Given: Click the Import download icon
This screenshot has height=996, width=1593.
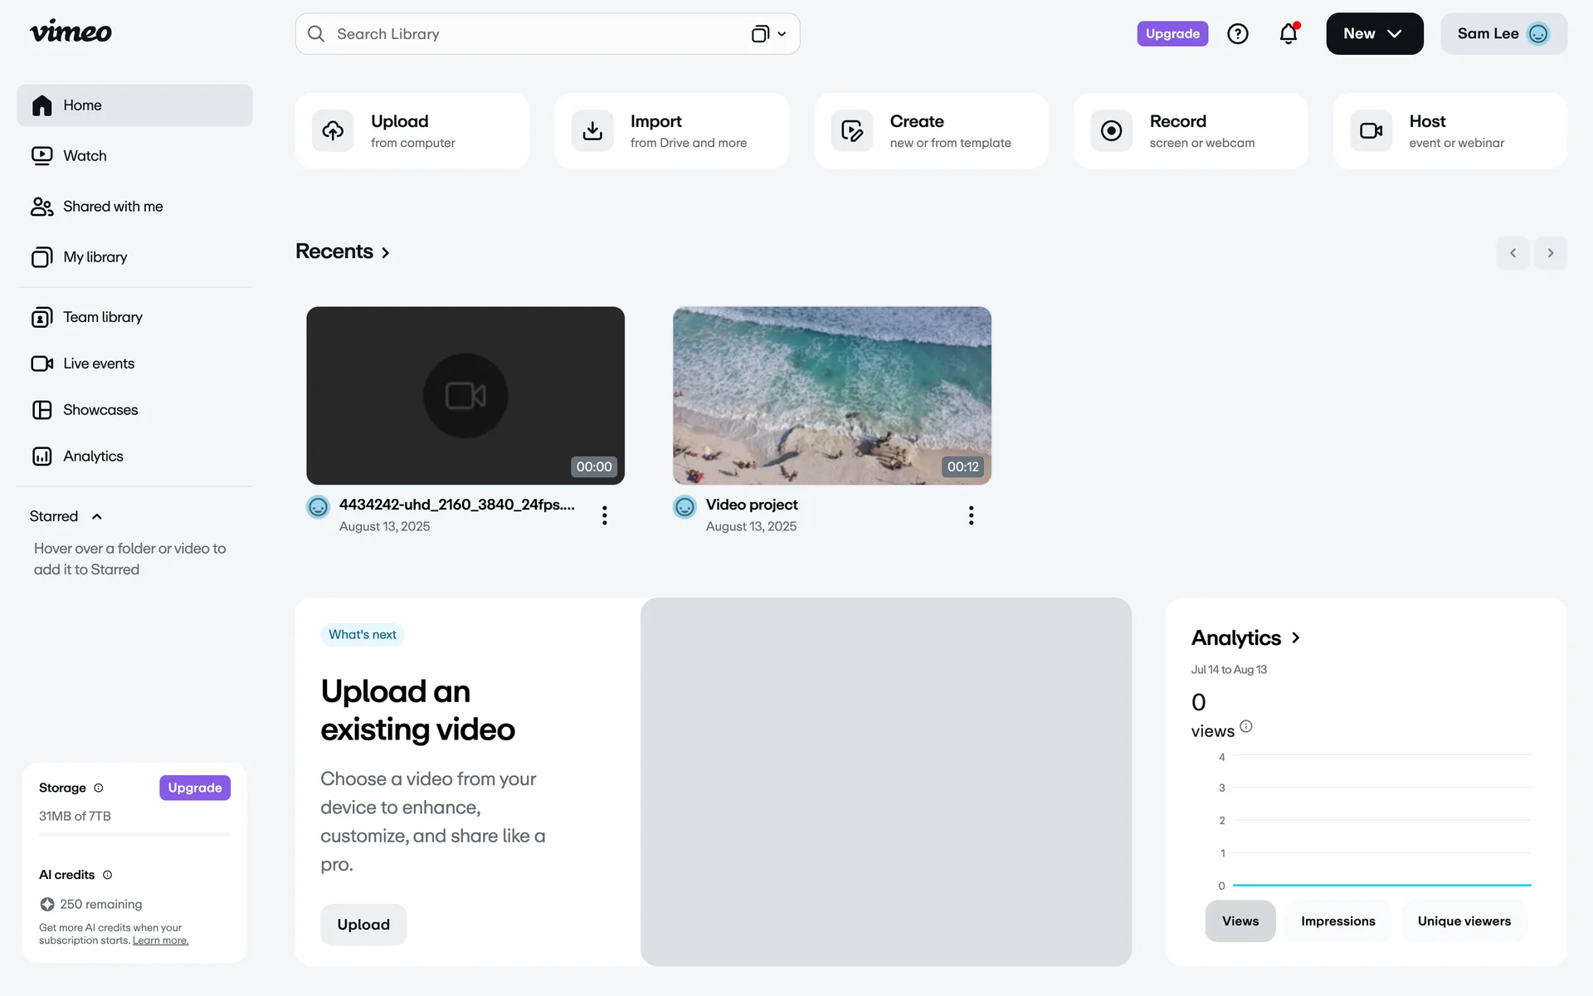Looking at the screenshot, I should click(592, 131).
